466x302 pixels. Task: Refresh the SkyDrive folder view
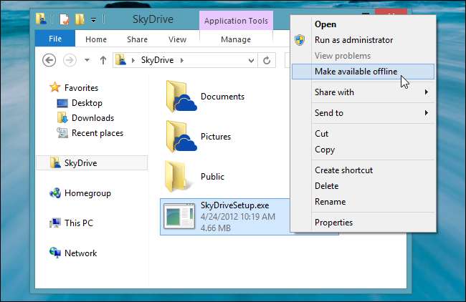click(267, 60)
